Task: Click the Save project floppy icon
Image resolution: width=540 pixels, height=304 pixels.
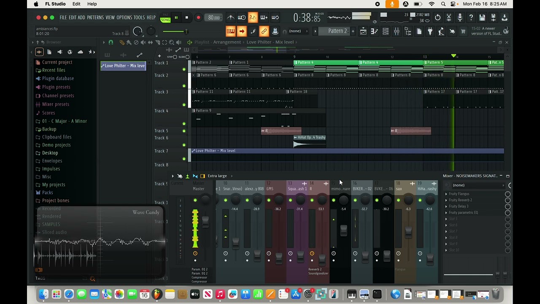Action: (482, 18)
